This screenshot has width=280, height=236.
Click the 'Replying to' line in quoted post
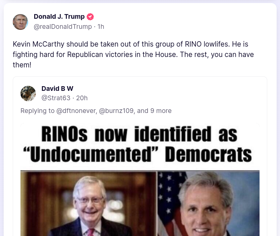[96, 111]
